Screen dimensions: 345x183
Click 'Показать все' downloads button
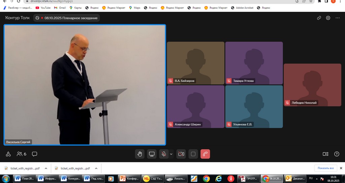[x=325, y=168]
